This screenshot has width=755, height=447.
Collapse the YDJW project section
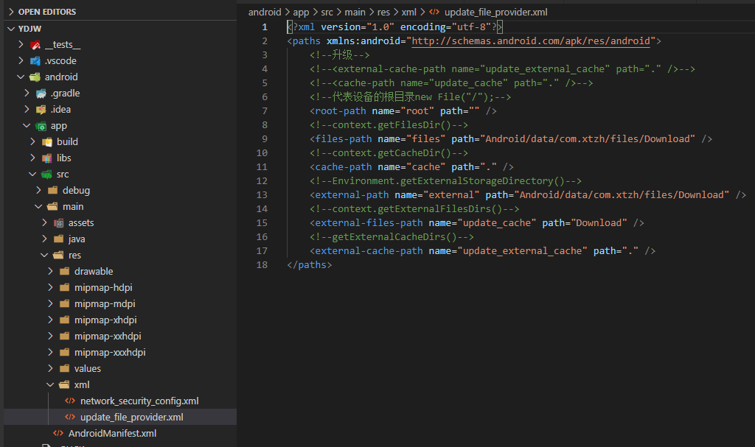[11, 29]
